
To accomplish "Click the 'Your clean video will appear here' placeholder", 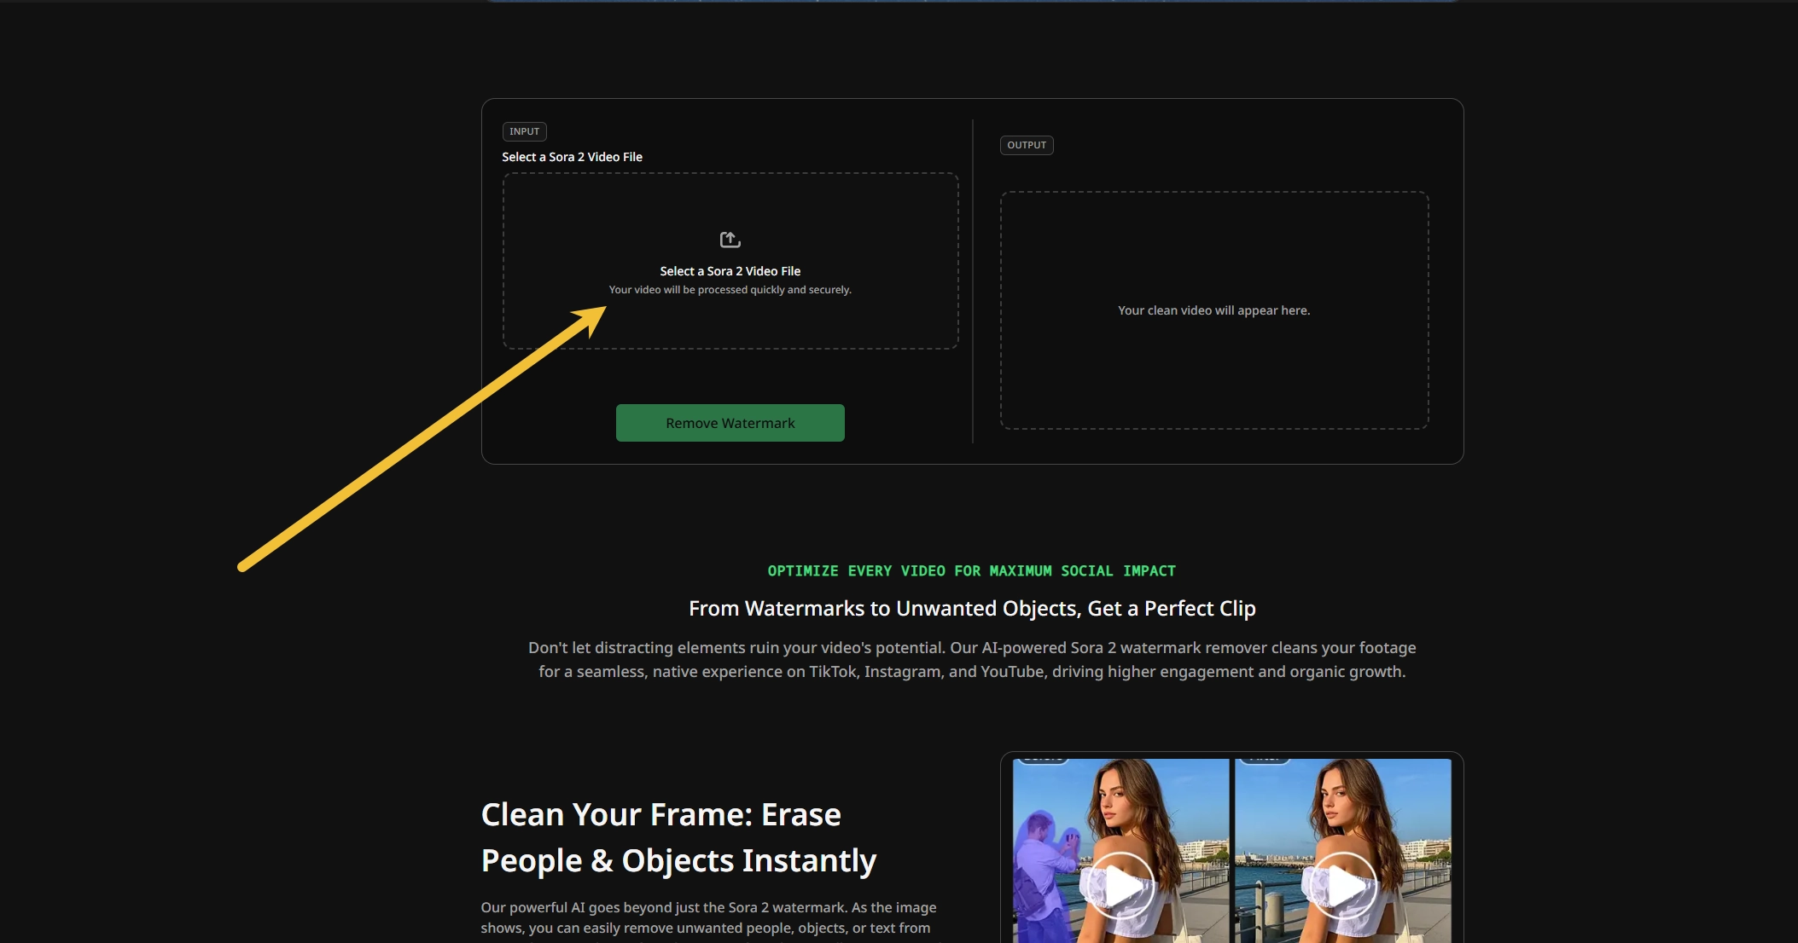I will (1213, 310).
